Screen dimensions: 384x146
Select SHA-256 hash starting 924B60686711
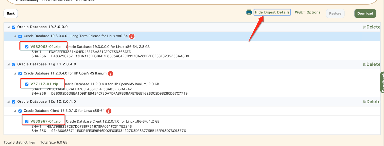click(x=118, y=131)
